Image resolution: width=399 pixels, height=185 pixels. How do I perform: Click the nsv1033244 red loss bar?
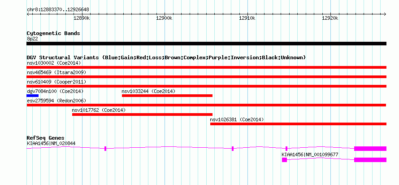pyautogui.click(x=167, y=96)
